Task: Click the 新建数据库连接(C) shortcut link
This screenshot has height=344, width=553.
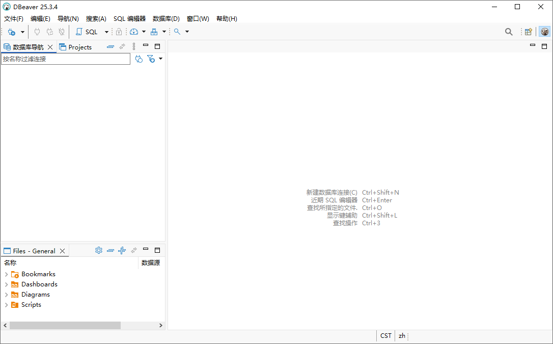Action: (x=331, y=192)
